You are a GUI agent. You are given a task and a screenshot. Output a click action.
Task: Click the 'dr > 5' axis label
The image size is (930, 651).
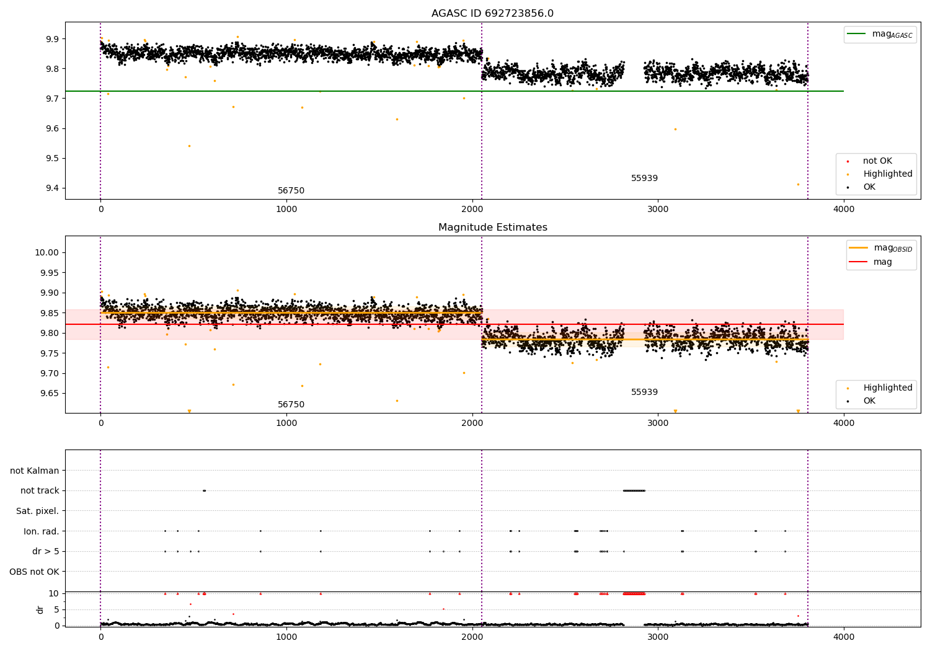46,552
